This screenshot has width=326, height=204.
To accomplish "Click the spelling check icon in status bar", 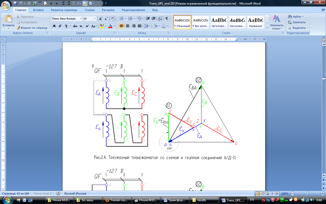I will click(x=58, y=194).
